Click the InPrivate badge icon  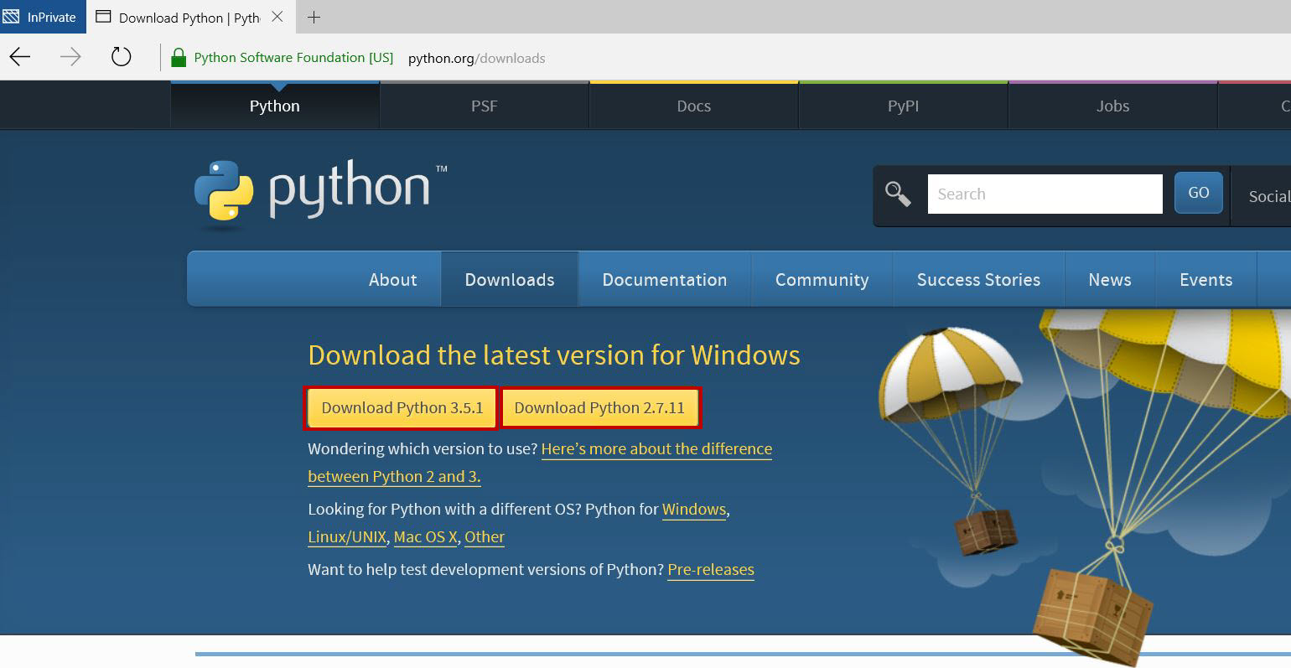(x=11, y=17)
